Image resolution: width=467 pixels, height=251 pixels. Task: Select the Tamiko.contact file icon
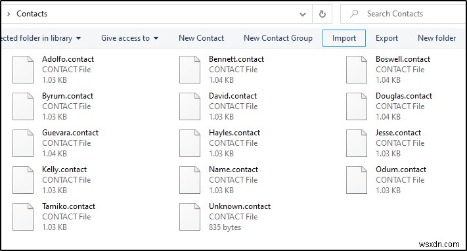click(x=23, y=217)
